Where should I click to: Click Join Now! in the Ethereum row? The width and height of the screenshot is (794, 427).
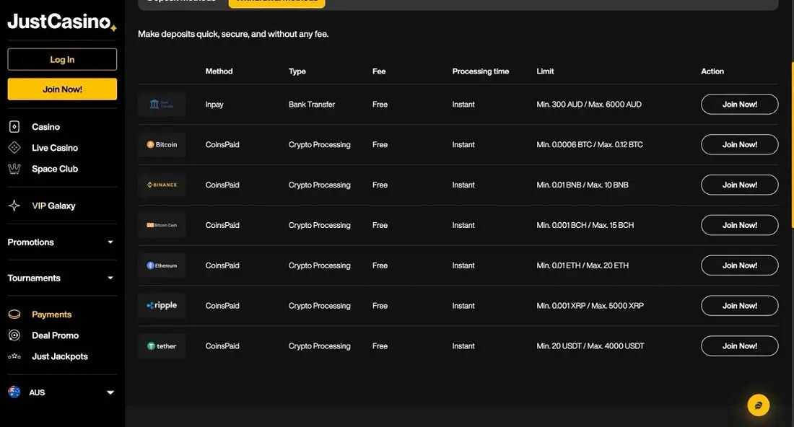[x=739, y=265]
